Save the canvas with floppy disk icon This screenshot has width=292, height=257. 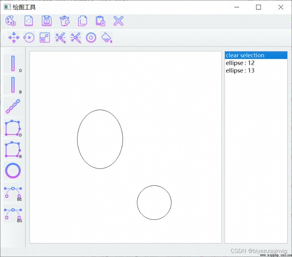pyautogui.click(x=47, y=21)
